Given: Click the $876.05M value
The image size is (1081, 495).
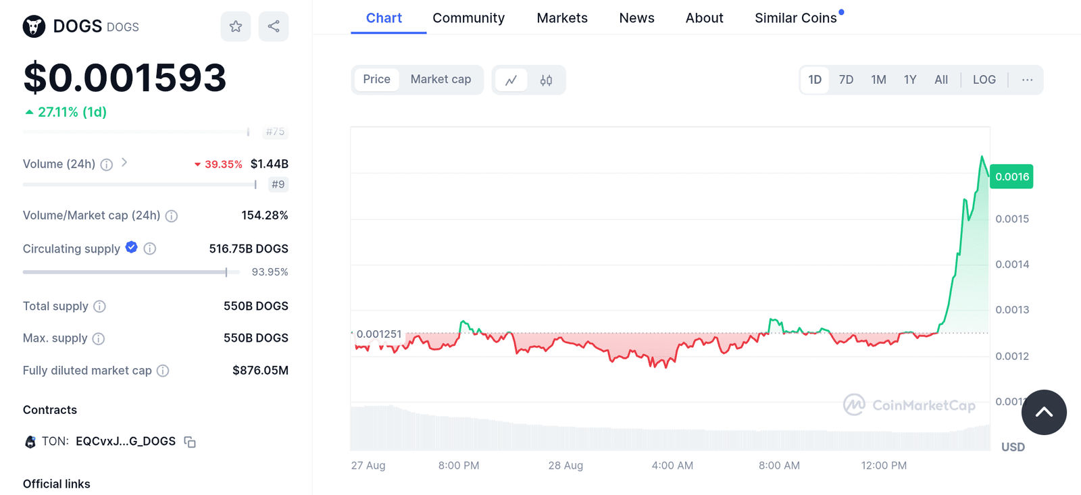Looking at the screenshot, I should 260,370.
